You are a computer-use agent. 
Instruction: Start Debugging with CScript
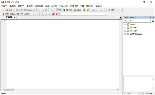[x=16, y=14]
